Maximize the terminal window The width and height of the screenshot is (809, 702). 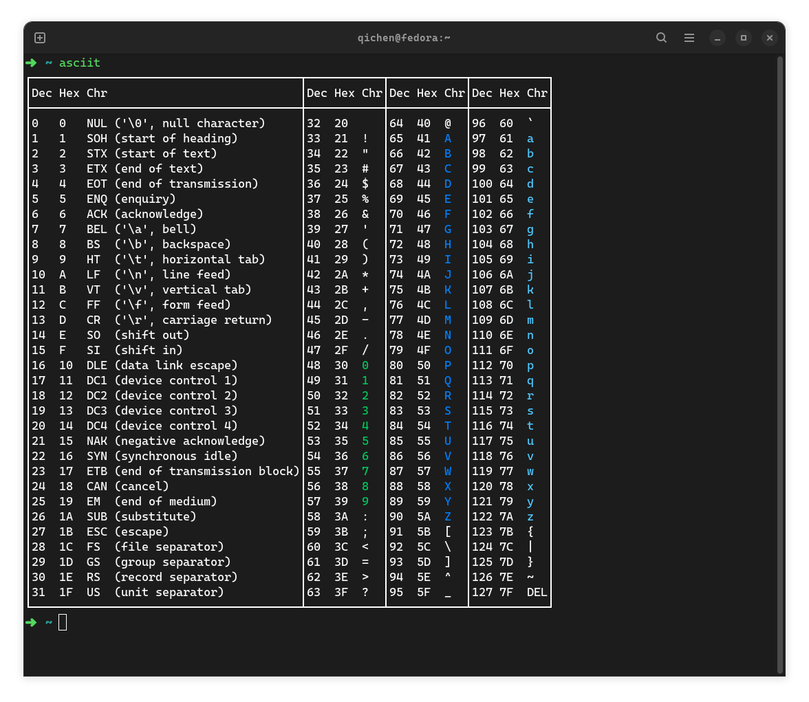tap(744, 39)
